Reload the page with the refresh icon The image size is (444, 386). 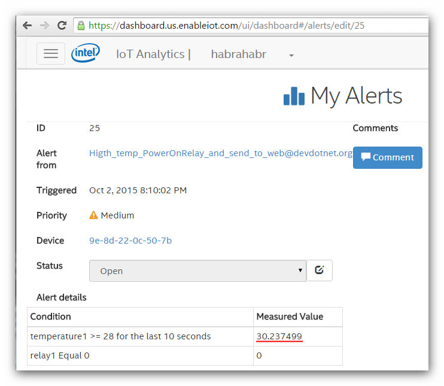(x=62, y=26)
